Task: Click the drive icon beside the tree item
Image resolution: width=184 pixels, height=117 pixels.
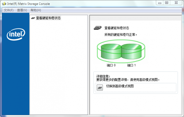Action: point(33,18)
